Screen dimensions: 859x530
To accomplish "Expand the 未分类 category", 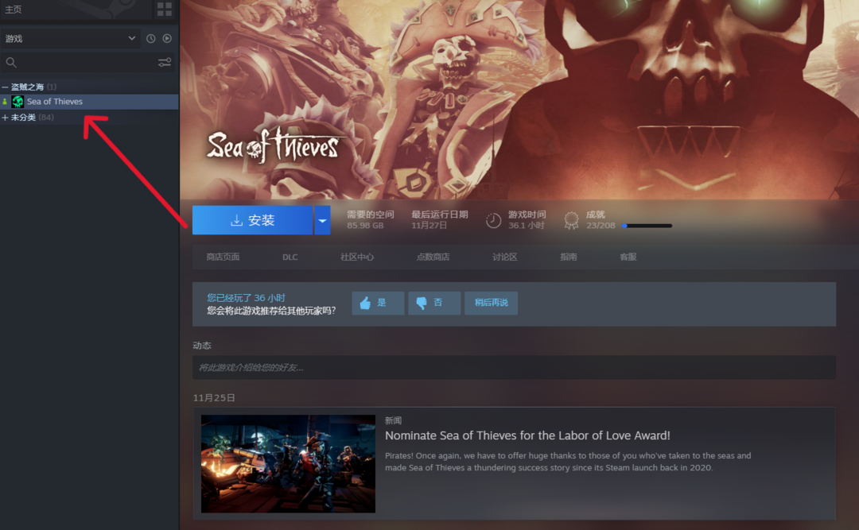I will tap(6, 118).
